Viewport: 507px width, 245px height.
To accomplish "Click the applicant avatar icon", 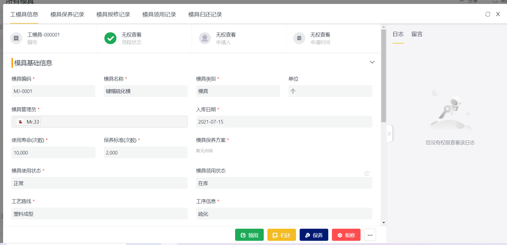I will (x=205, y=38).
